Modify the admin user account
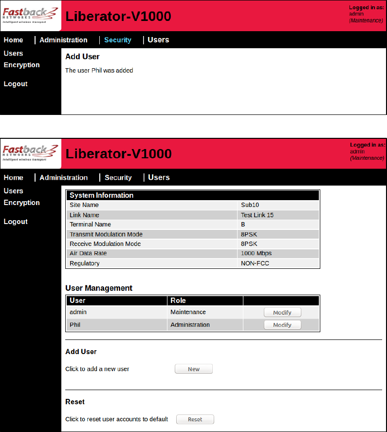 [282, 312]
